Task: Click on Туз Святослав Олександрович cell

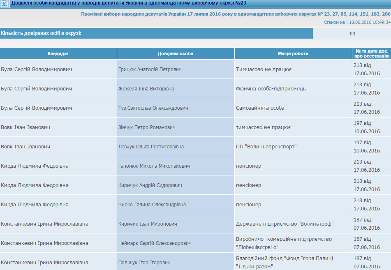Action: click(153, 108)
